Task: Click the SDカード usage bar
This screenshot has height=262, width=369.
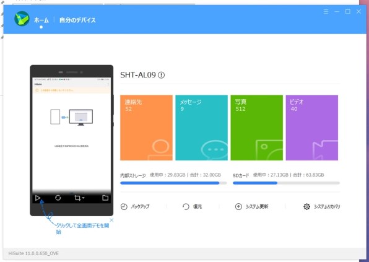Action: click(x=286, y=183)
